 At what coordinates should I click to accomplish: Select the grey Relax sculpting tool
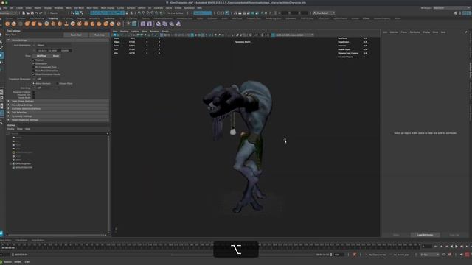[21, 24]
